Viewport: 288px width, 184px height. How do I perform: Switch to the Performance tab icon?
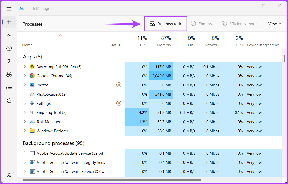click(x=9, y=35)
